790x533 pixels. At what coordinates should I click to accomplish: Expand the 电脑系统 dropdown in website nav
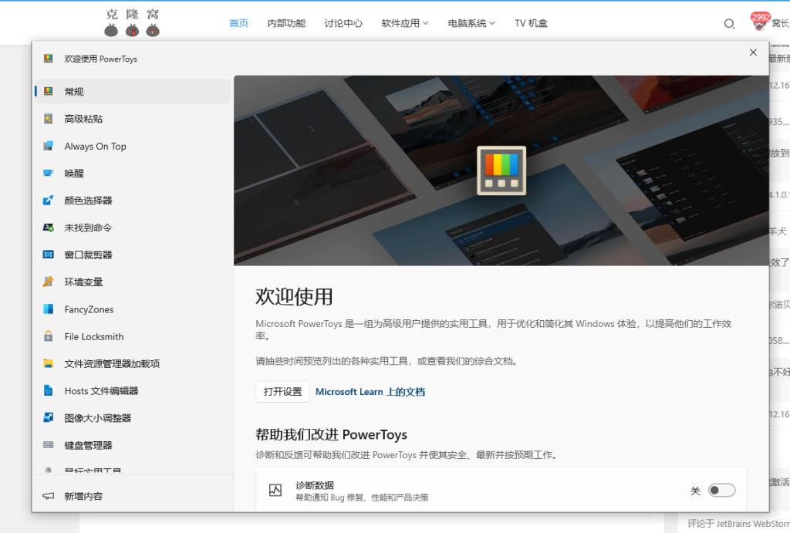471,23
